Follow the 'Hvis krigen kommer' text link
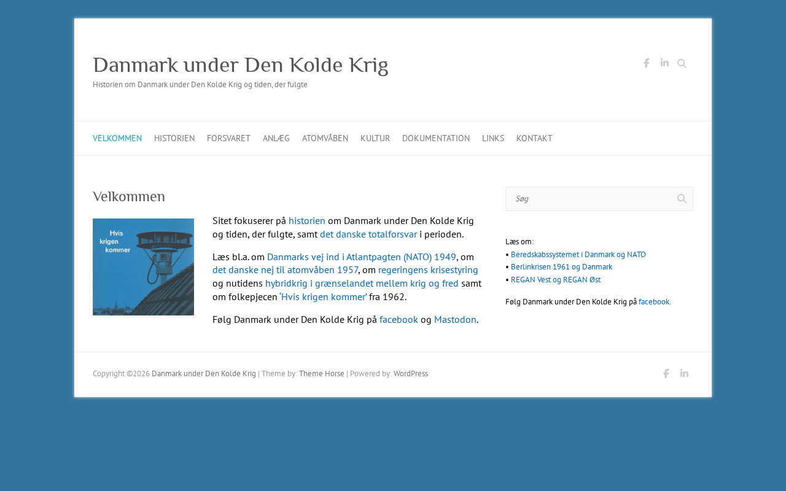The image size is (786, 491). pos(323,297)
